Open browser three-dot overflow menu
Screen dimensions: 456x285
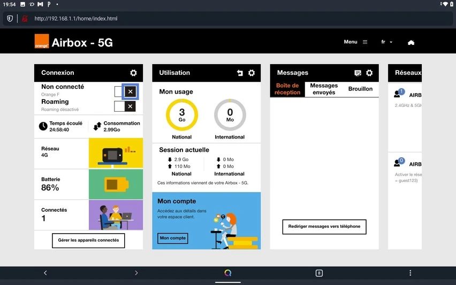pos(410,273)
